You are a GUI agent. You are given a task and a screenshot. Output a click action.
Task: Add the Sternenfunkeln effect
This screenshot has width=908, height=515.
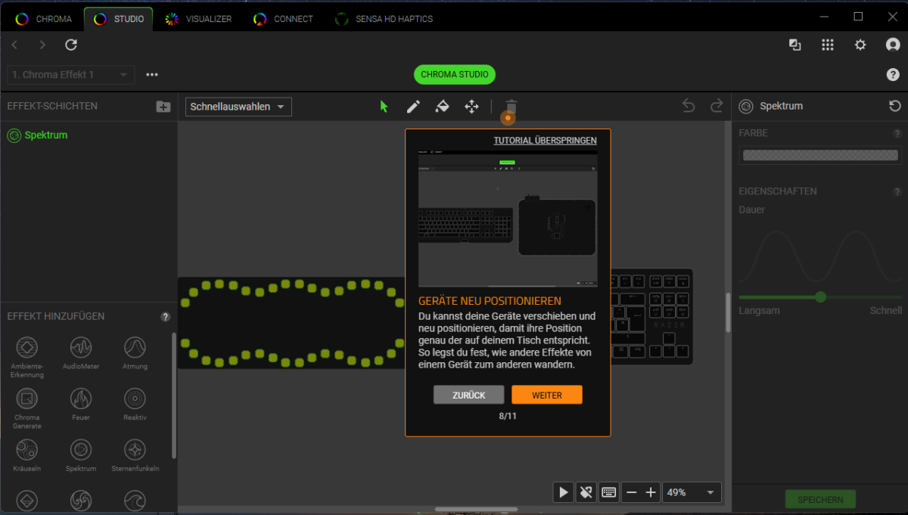[x=135, y=455]
